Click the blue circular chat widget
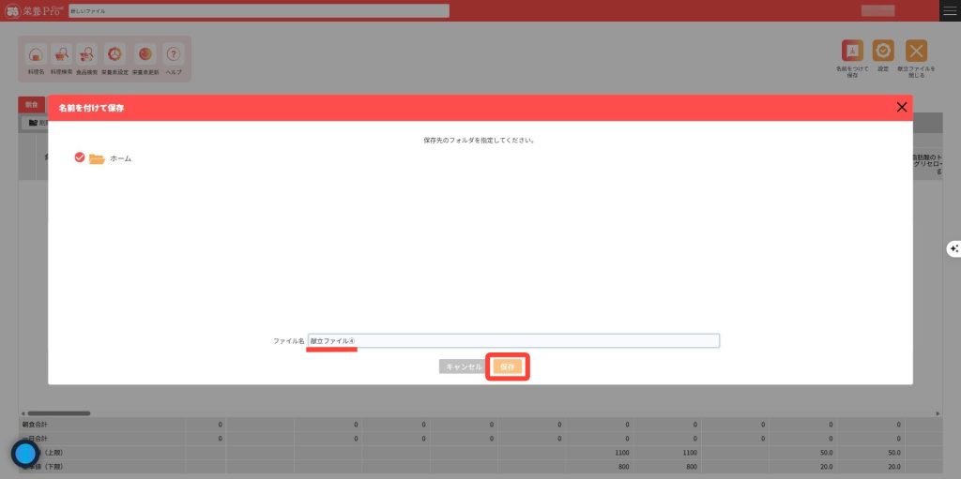 click(24, 454)
